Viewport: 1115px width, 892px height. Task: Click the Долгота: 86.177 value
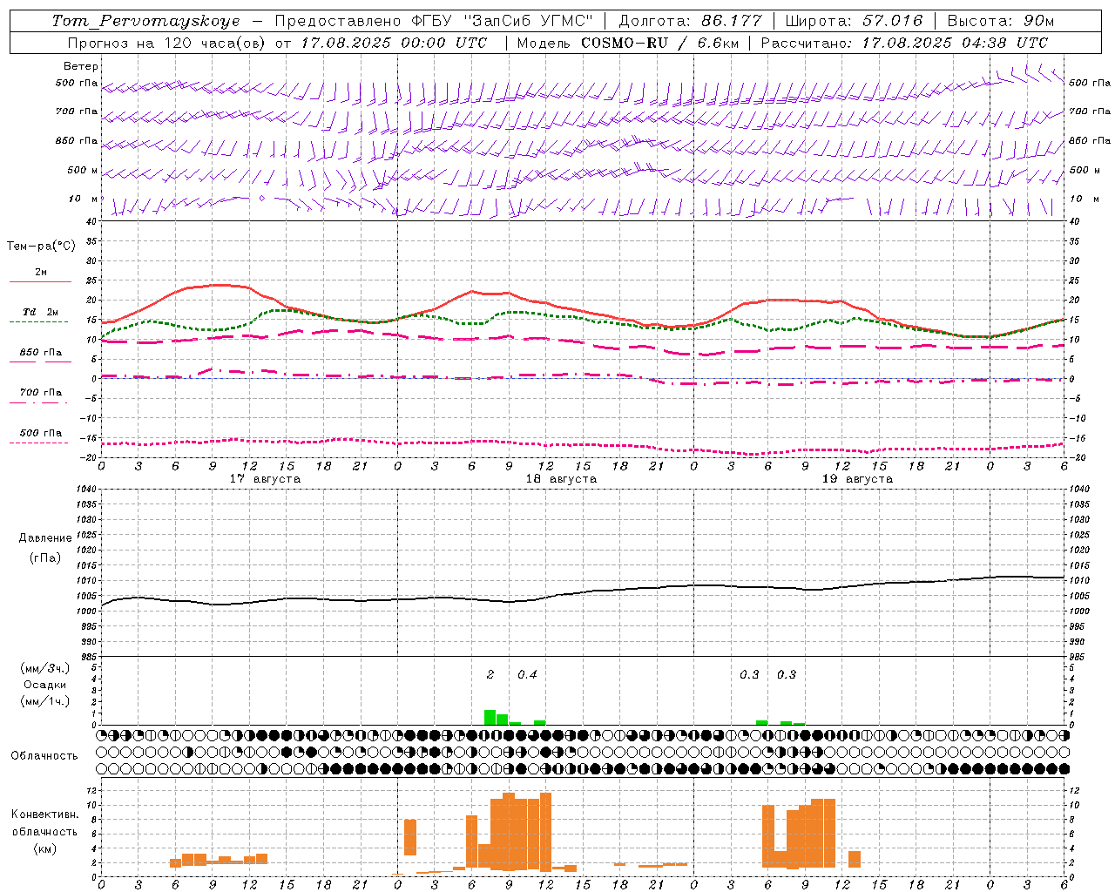coord(690,21)
